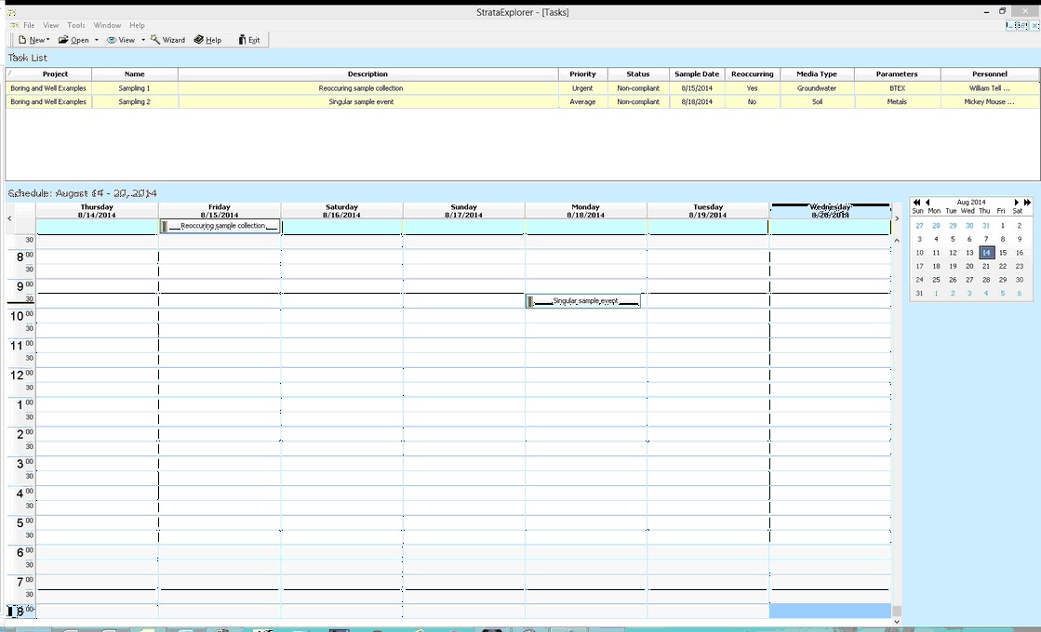Open the Window menu

(107, 25)
